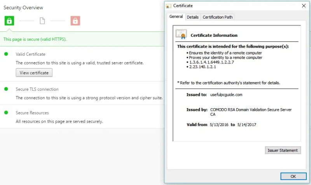The height and width of the screenshot is (185, 311).
Task: Close the Certificate dialog with X
Action: click(304, 6)
